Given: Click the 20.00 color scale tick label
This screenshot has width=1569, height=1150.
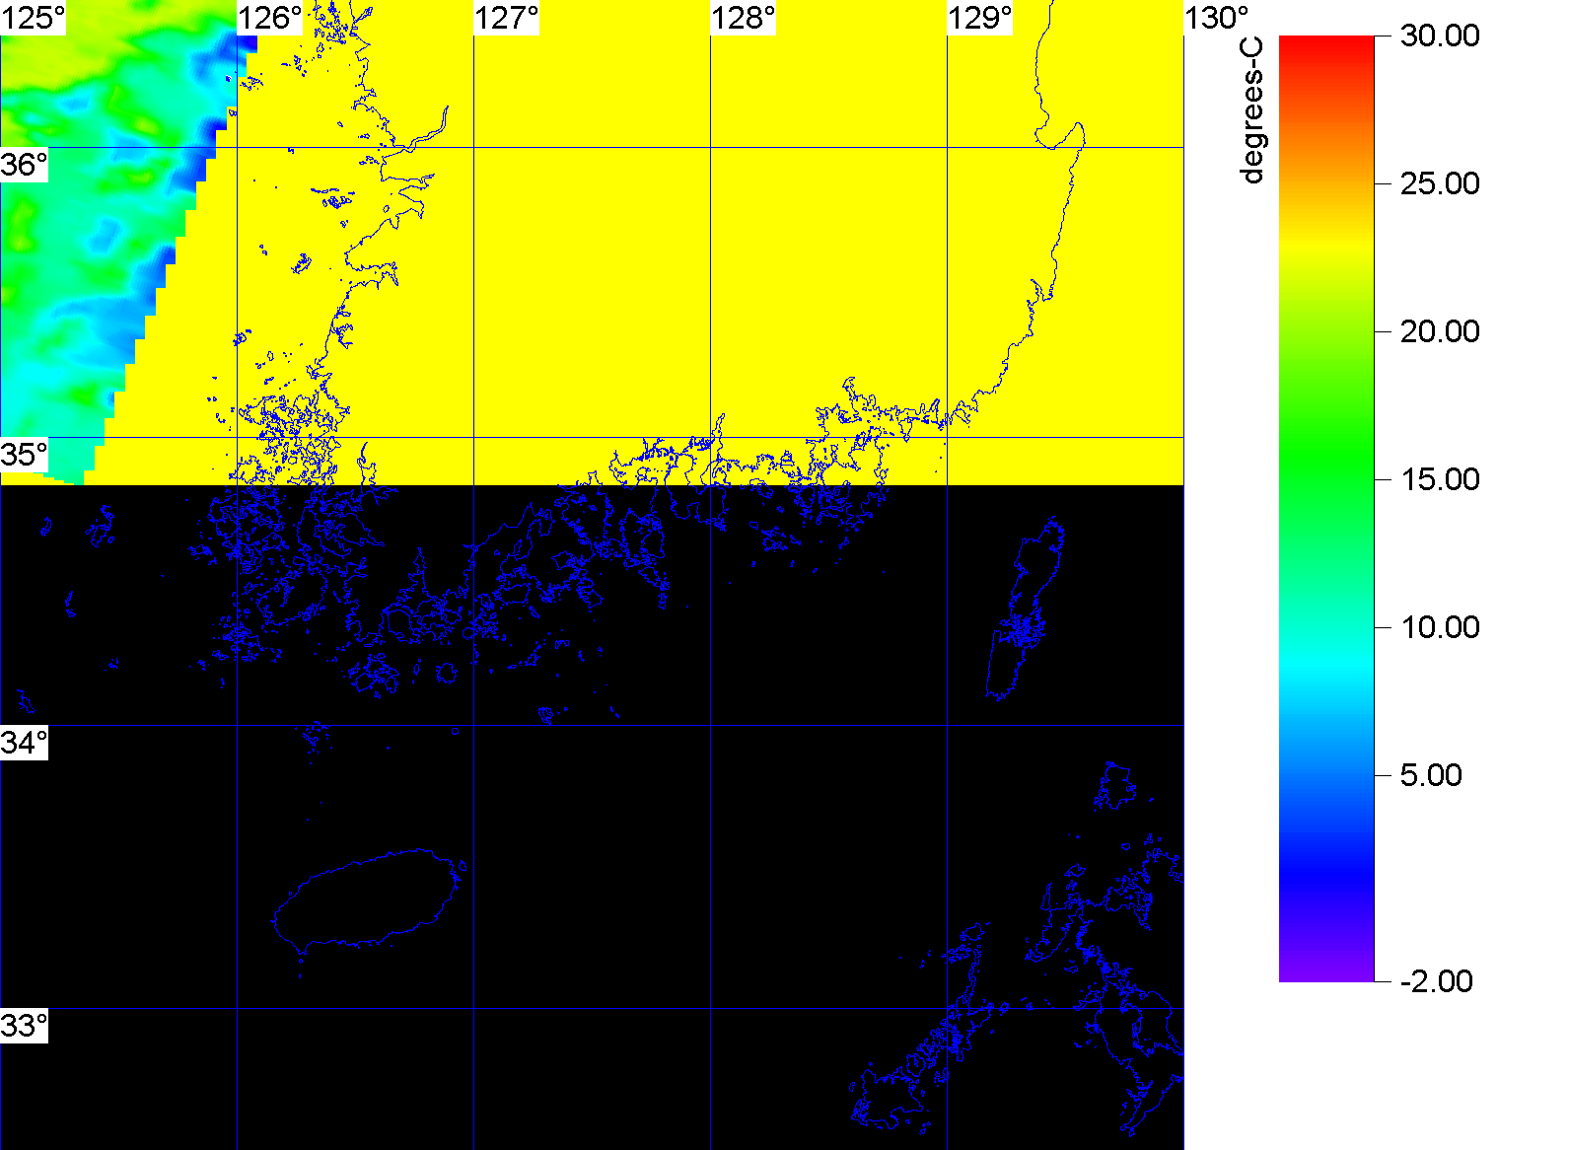Looking at the screenshot, I should coord(1440,331).
